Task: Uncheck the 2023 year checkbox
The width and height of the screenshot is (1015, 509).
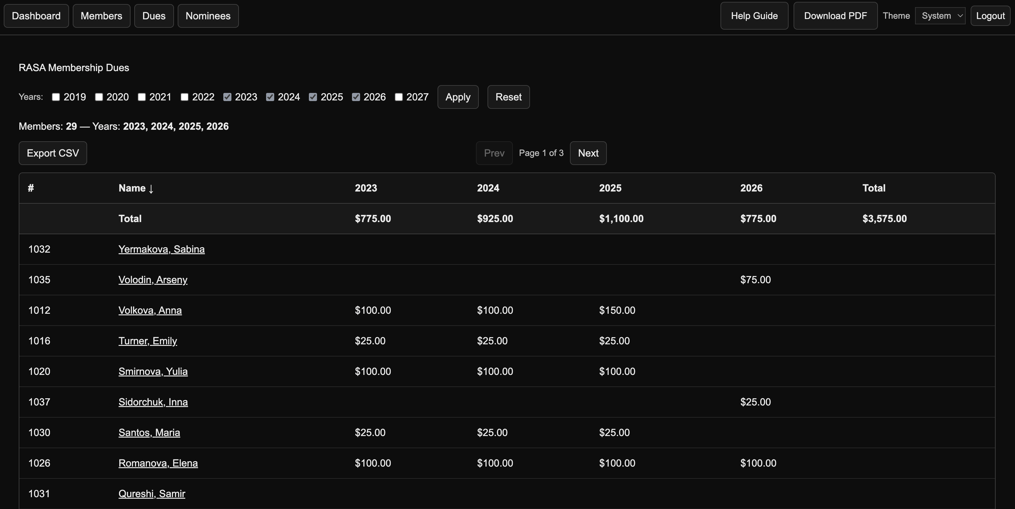Action: 227,97
